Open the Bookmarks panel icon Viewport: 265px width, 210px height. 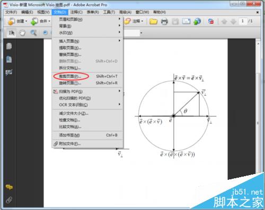9,59
